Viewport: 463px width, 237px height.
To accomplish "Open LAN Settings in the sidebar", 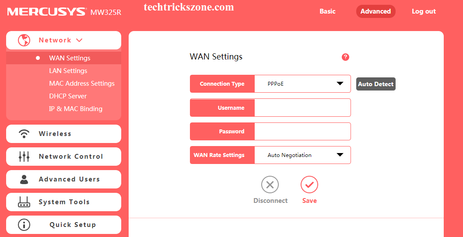I will coord(68,71).
